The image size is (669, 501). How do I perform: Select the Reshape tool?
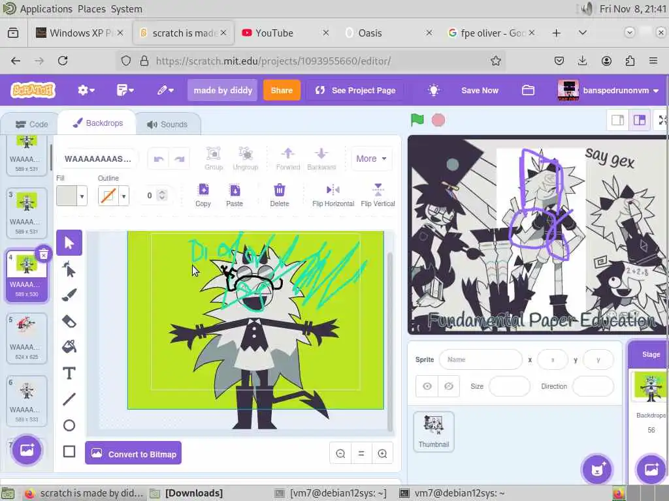69,269
